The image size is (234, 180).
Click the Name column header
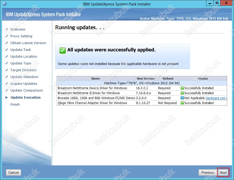[x=96, y=79]
